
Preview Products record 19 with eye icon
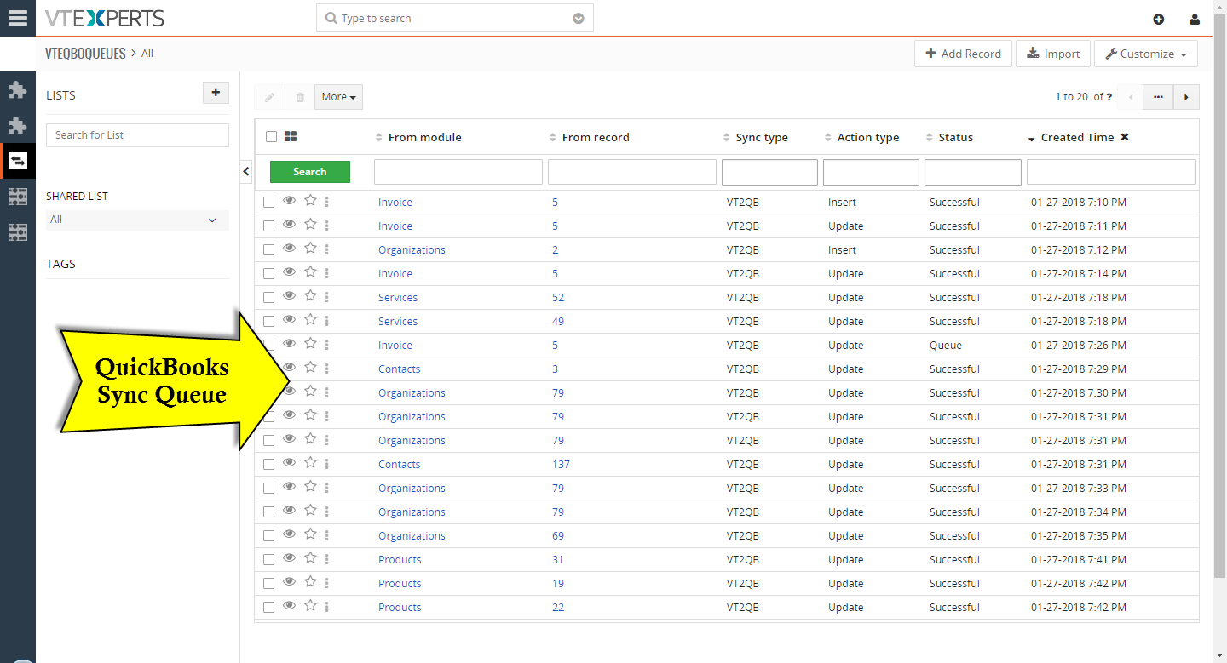click(x=290, y=582)
